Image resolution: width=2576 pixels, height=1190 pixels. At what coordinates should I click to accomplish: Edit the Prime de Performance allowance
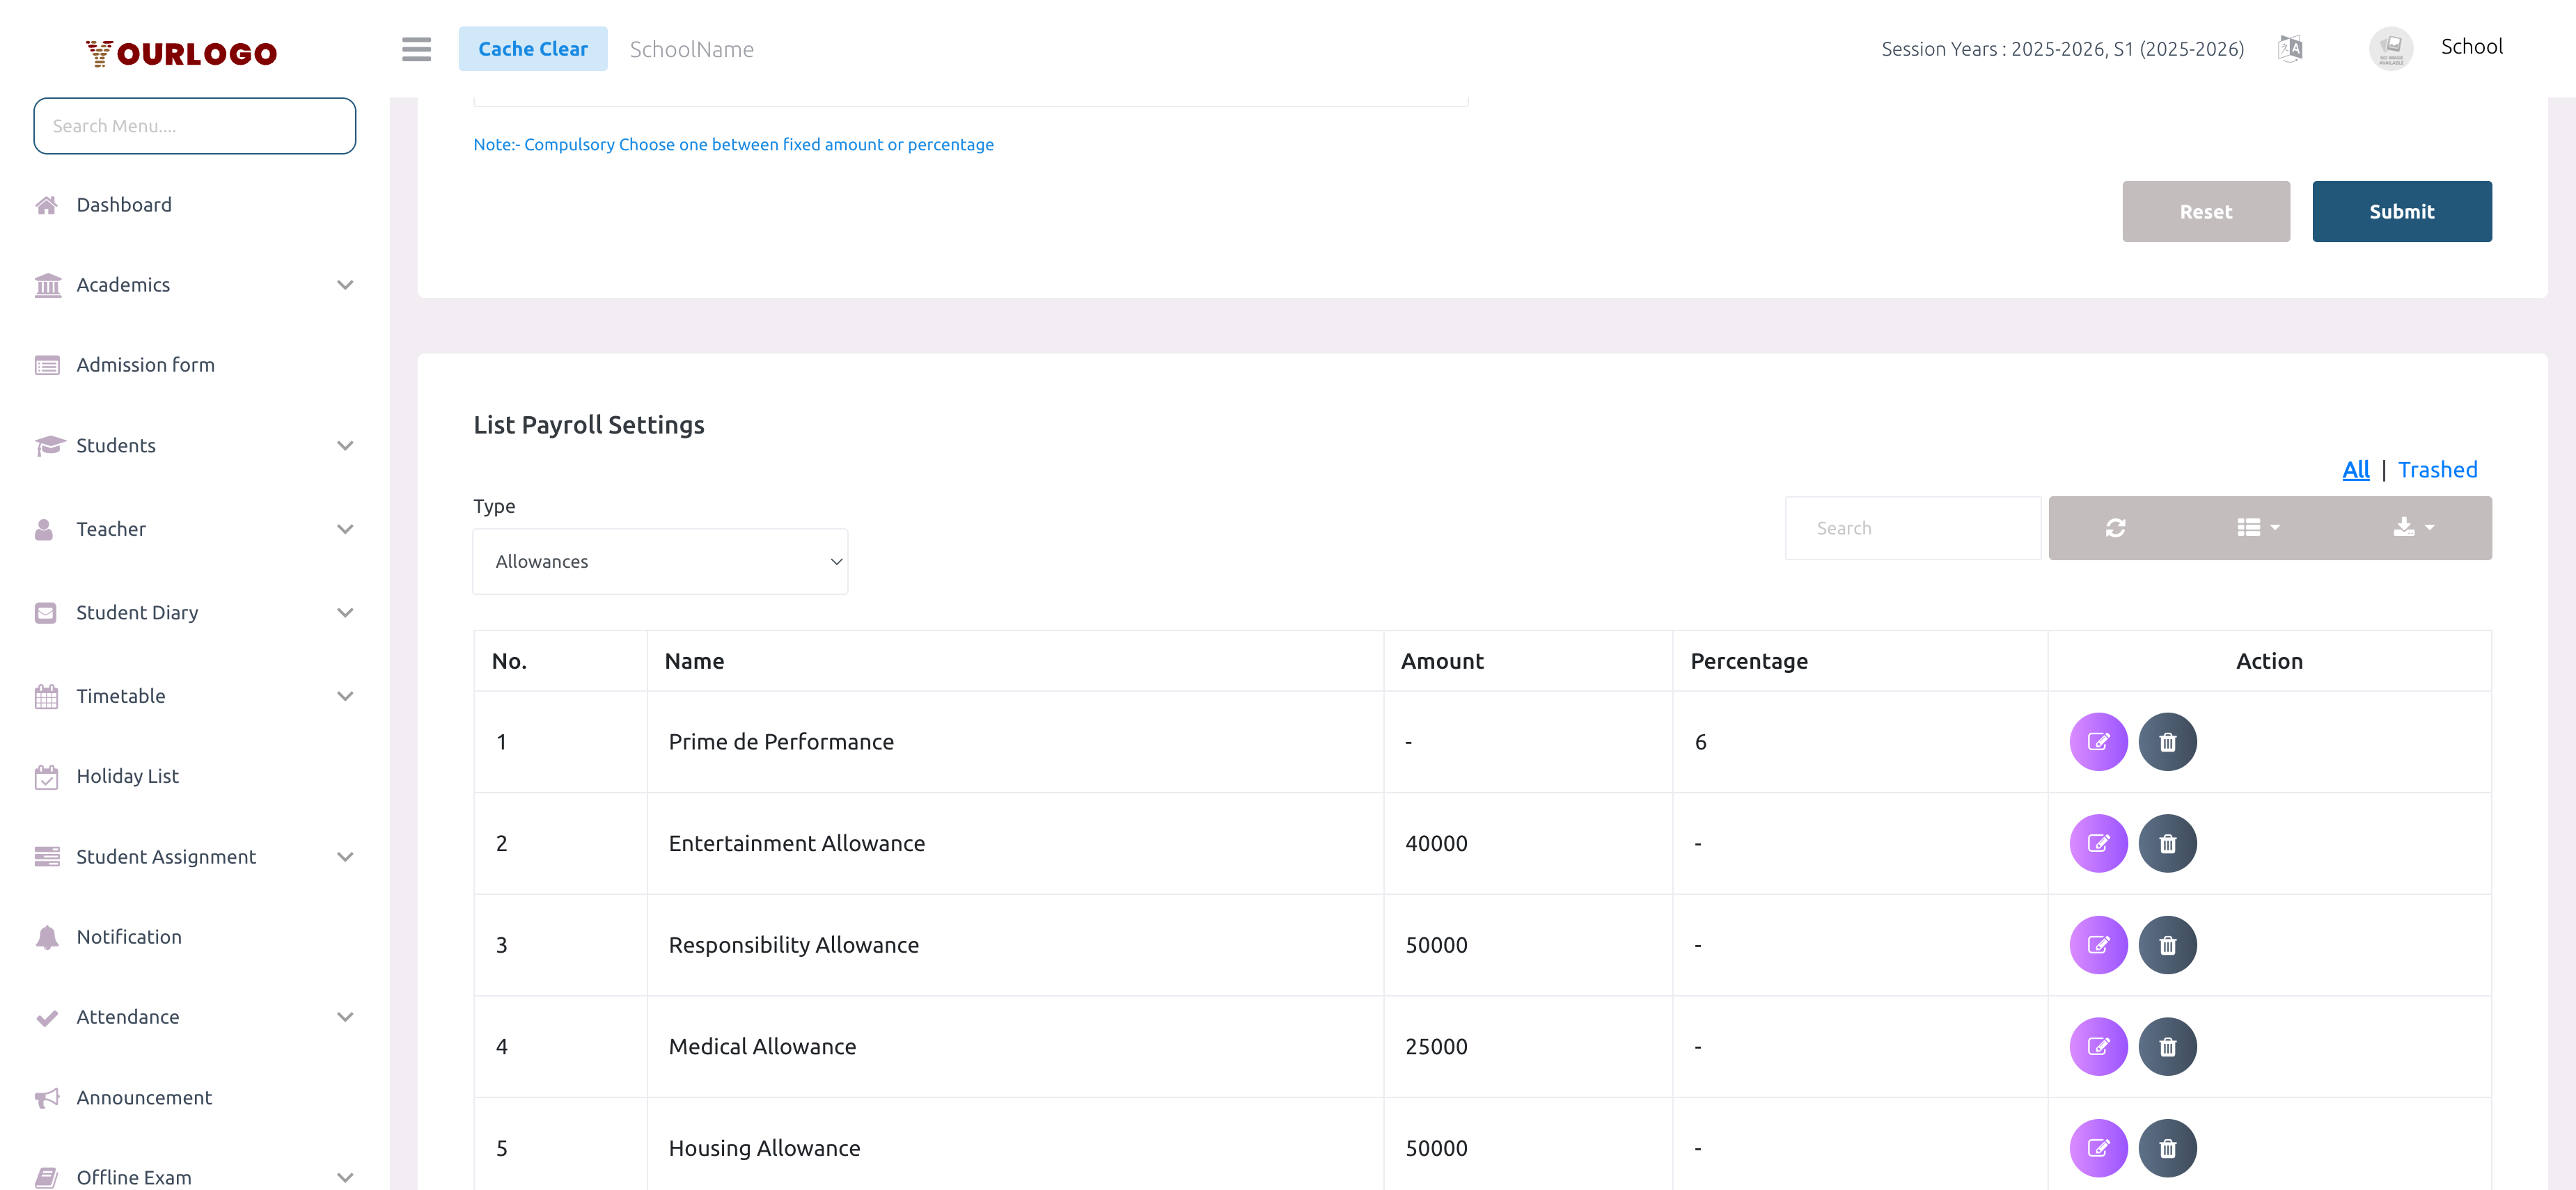point(2098,741)
